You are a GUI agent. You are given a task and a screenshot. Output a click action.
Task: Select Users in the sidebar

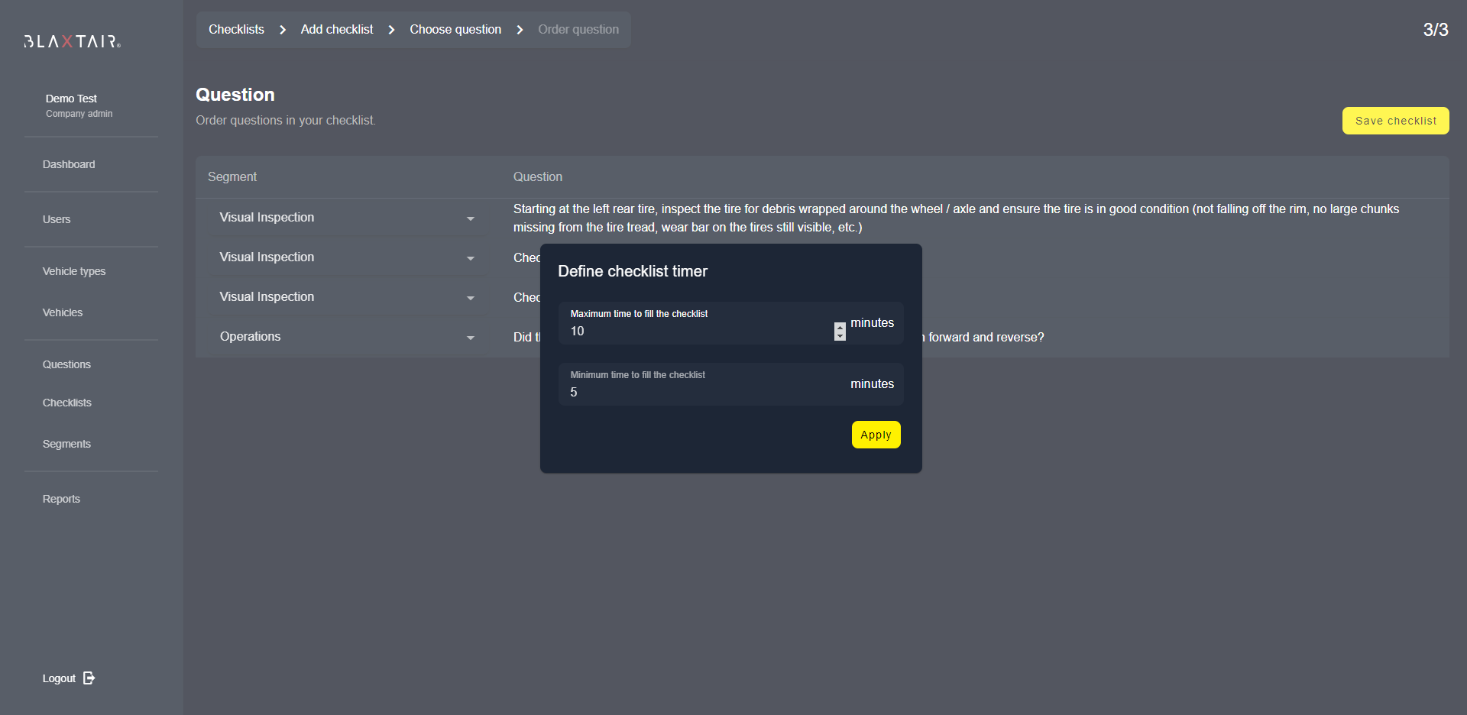pyautogui.click(x=57, y=219)
